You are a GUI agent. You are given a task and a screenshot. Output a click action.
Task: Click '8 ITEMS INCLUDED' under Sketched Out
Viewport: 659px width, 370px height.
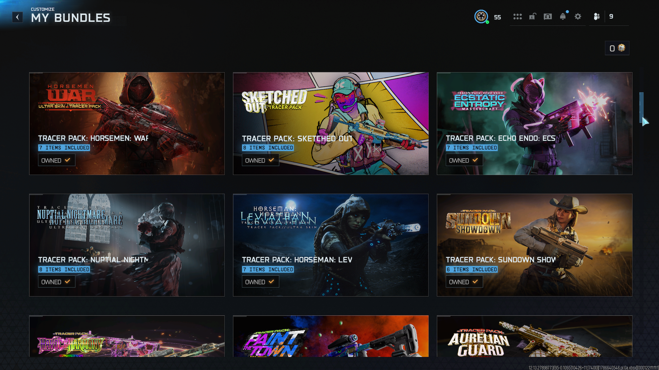pos(268,148)
